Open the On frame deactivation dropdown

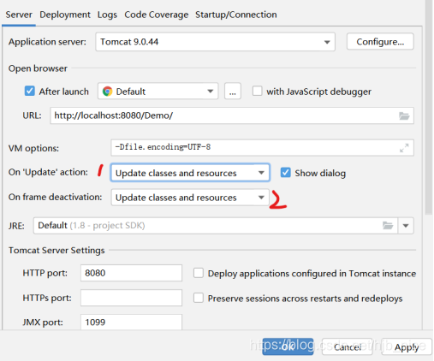pyautogui.click(x=190, y=198)
